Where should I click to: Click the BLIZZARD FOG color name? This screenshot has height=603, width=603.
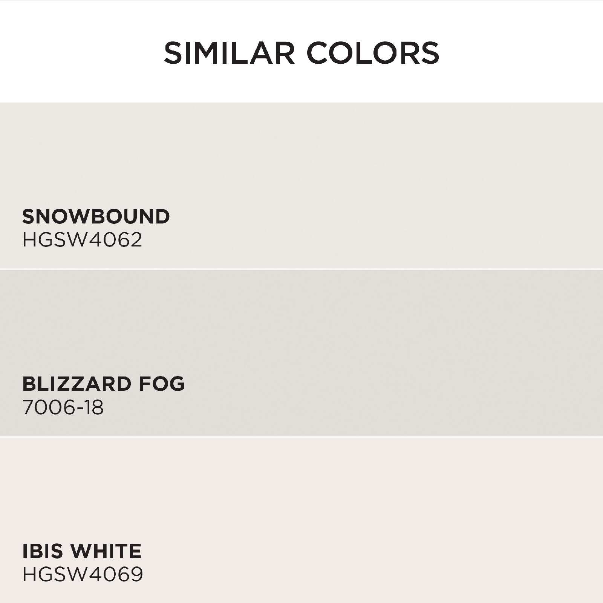point(104,384)
